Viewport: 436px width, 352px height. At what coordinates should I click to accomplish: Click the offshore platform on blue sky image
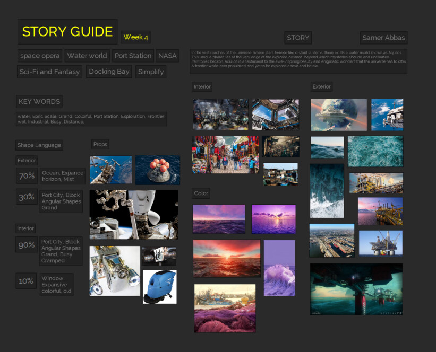381,243
